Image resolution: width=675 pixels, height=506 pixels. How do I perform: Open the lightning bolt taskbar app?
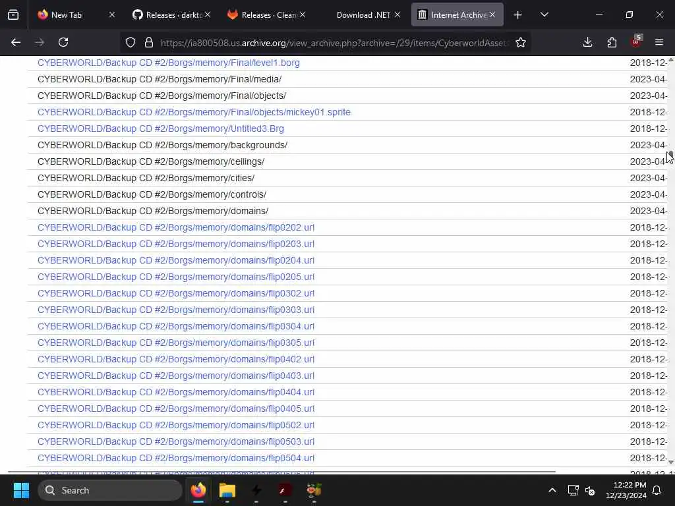[256, 490]
